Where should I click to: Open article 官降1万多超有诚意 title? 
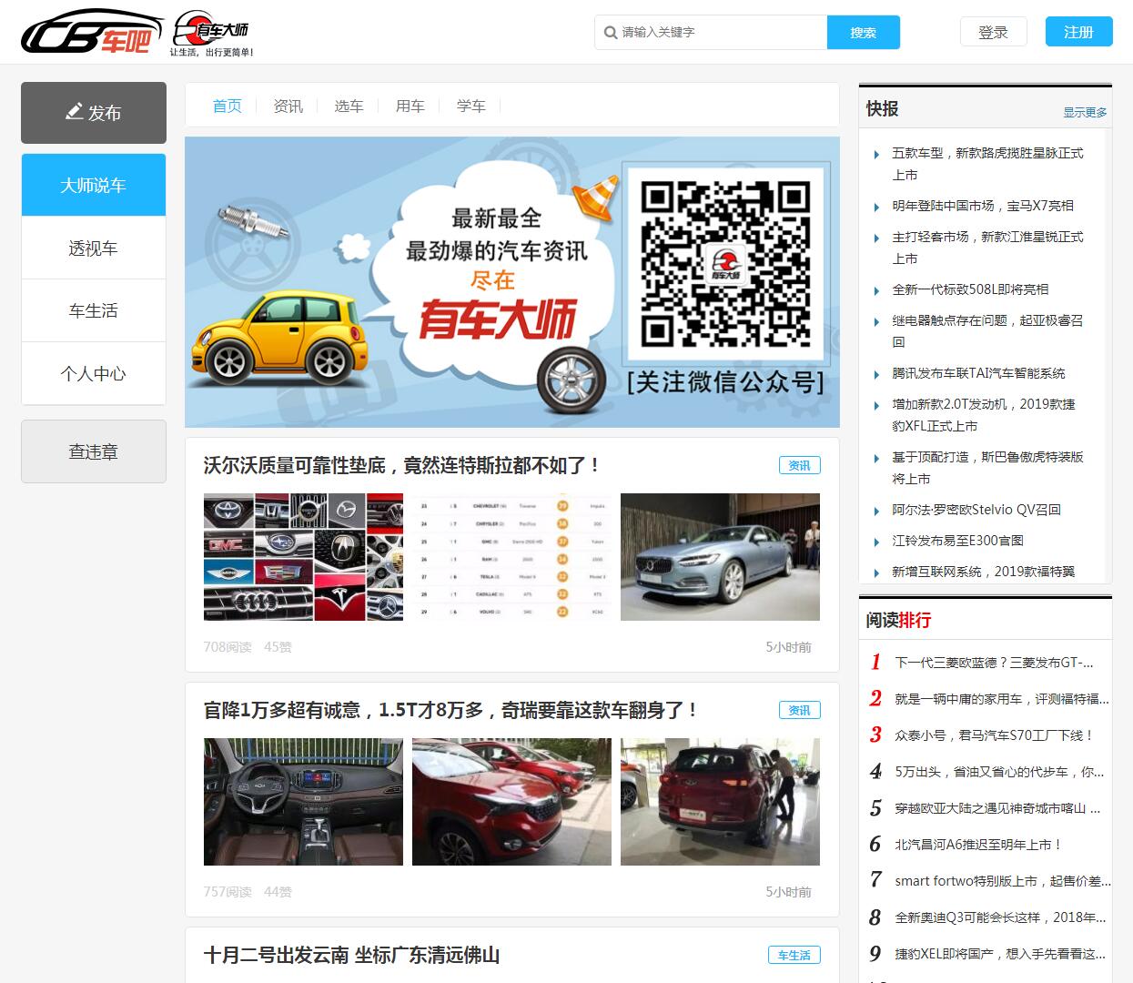(450, 710)
